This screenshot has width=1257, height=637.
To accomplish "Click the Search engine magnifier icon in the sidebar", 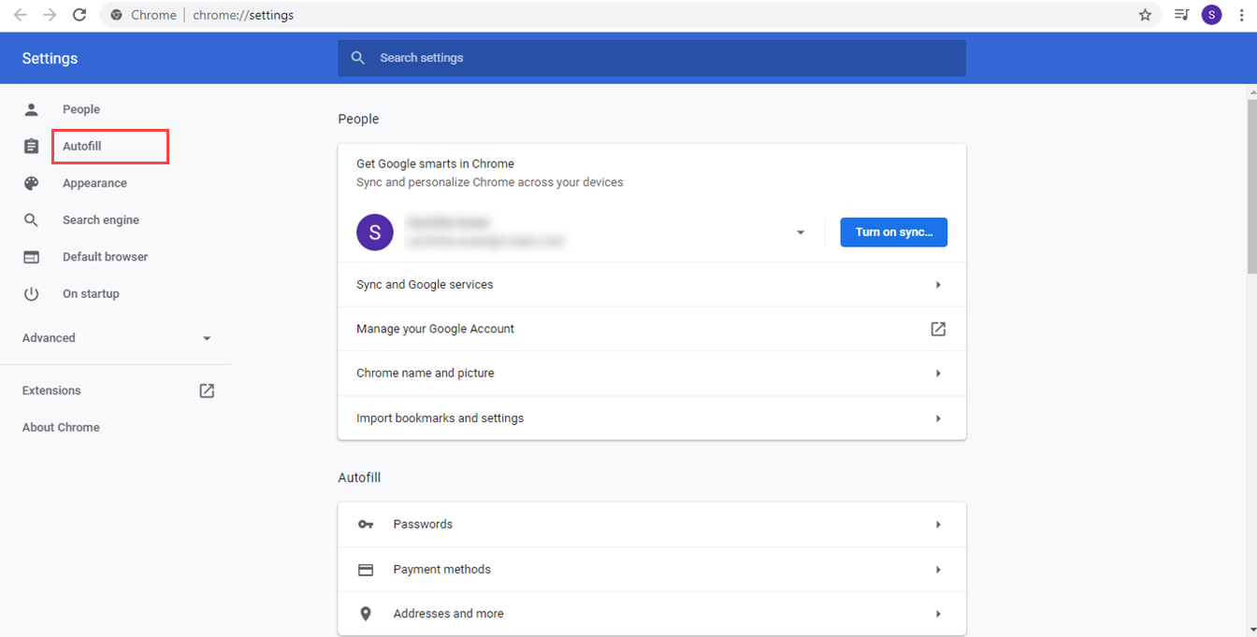I will [x=32, y=220].
